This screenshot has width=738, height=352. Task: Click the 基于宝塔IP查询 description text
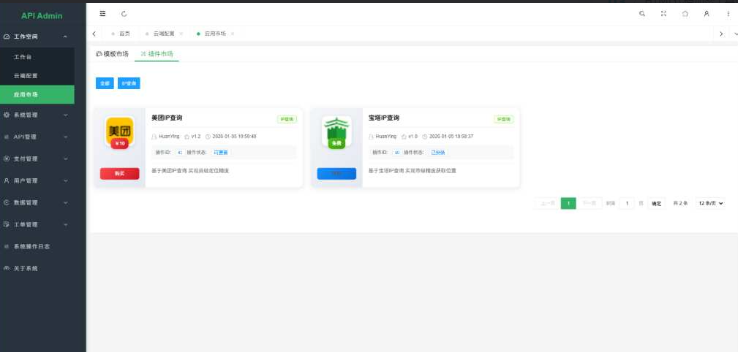[x=413, y=171]
